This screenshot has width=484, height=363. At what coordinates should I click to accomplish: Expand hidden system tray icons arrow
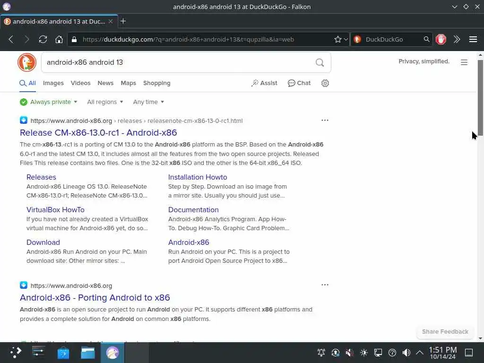click(420, 352)
